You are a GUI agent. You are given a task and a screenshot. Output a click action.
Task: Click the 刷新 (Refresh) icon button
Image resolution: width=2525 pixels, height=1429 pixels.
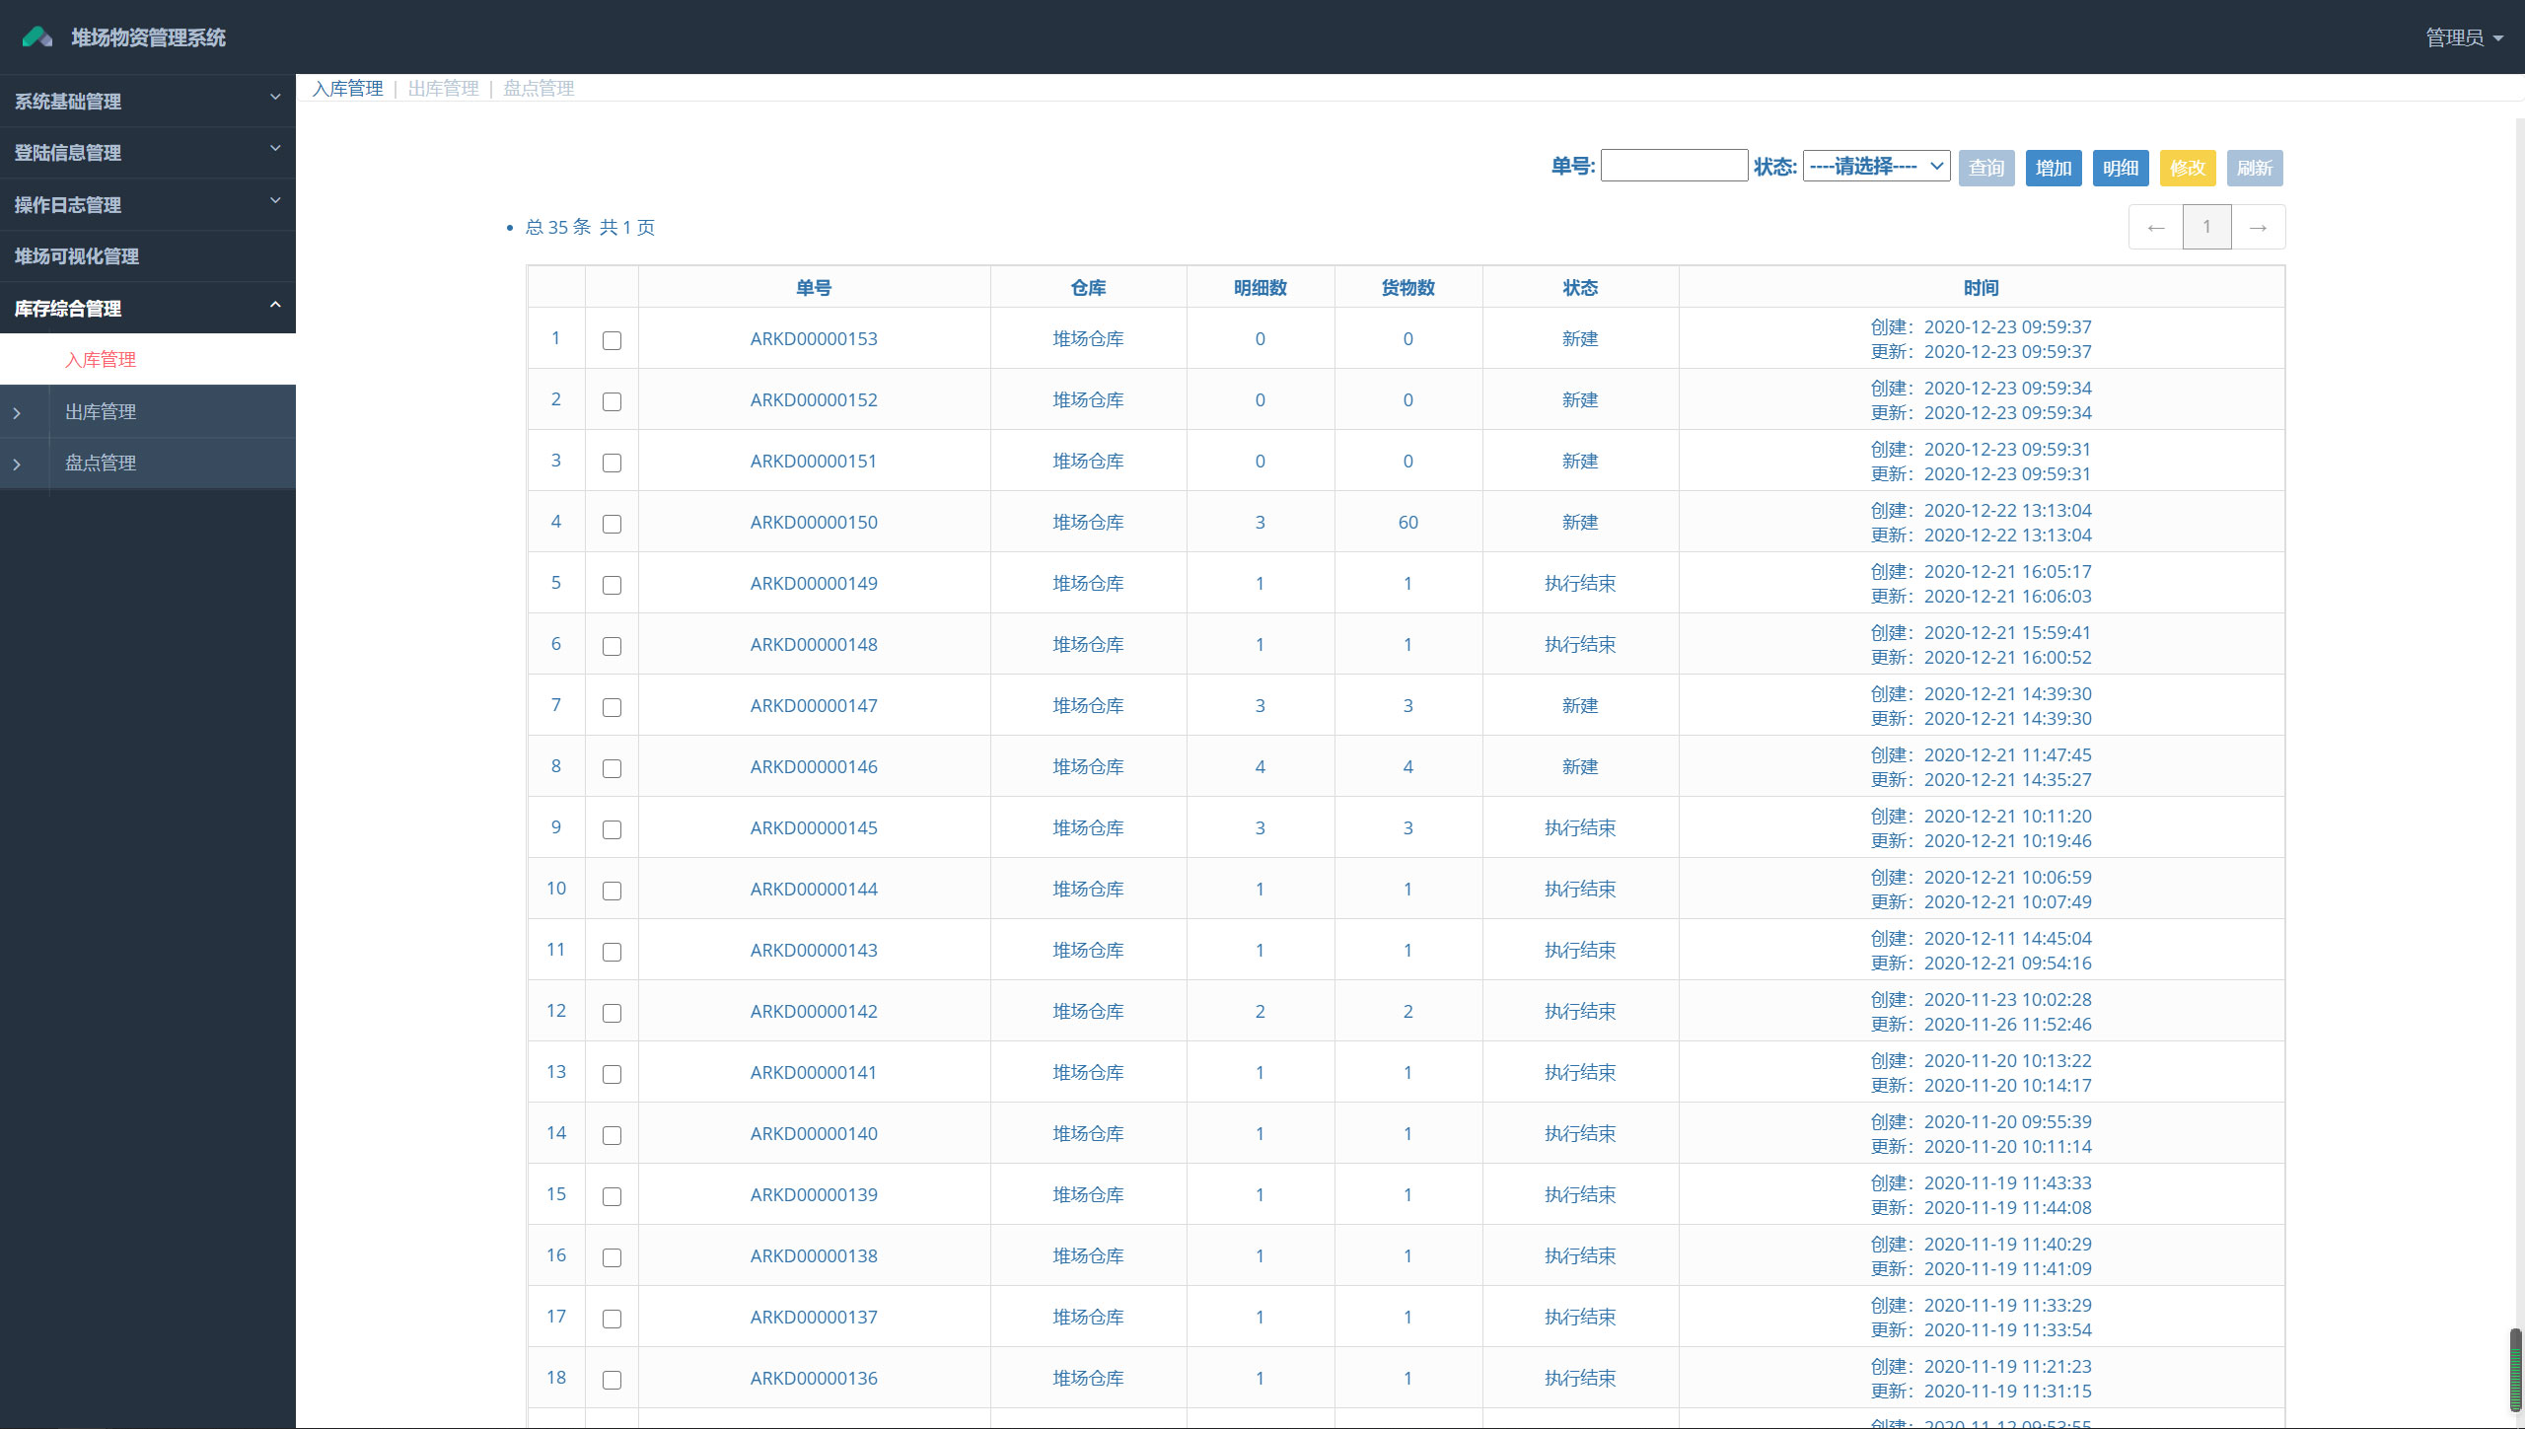point(2255,169)
